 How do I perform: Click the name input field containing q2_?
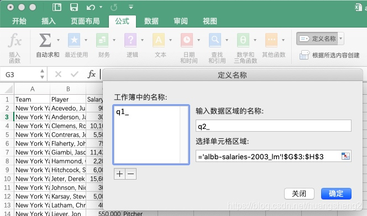[x=274, y=126]
